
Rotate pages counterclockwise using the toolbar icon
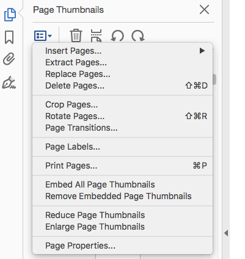pyautogui.click(x=117, y=36)
